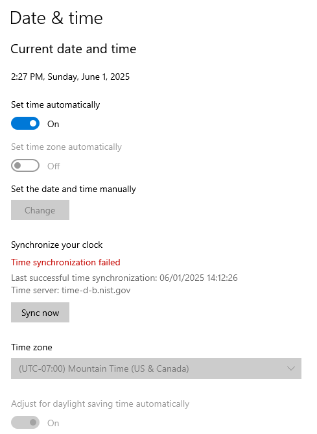Toggle daylight saving time adjustment switch
The image size is (317, 434).
point(25,422)
